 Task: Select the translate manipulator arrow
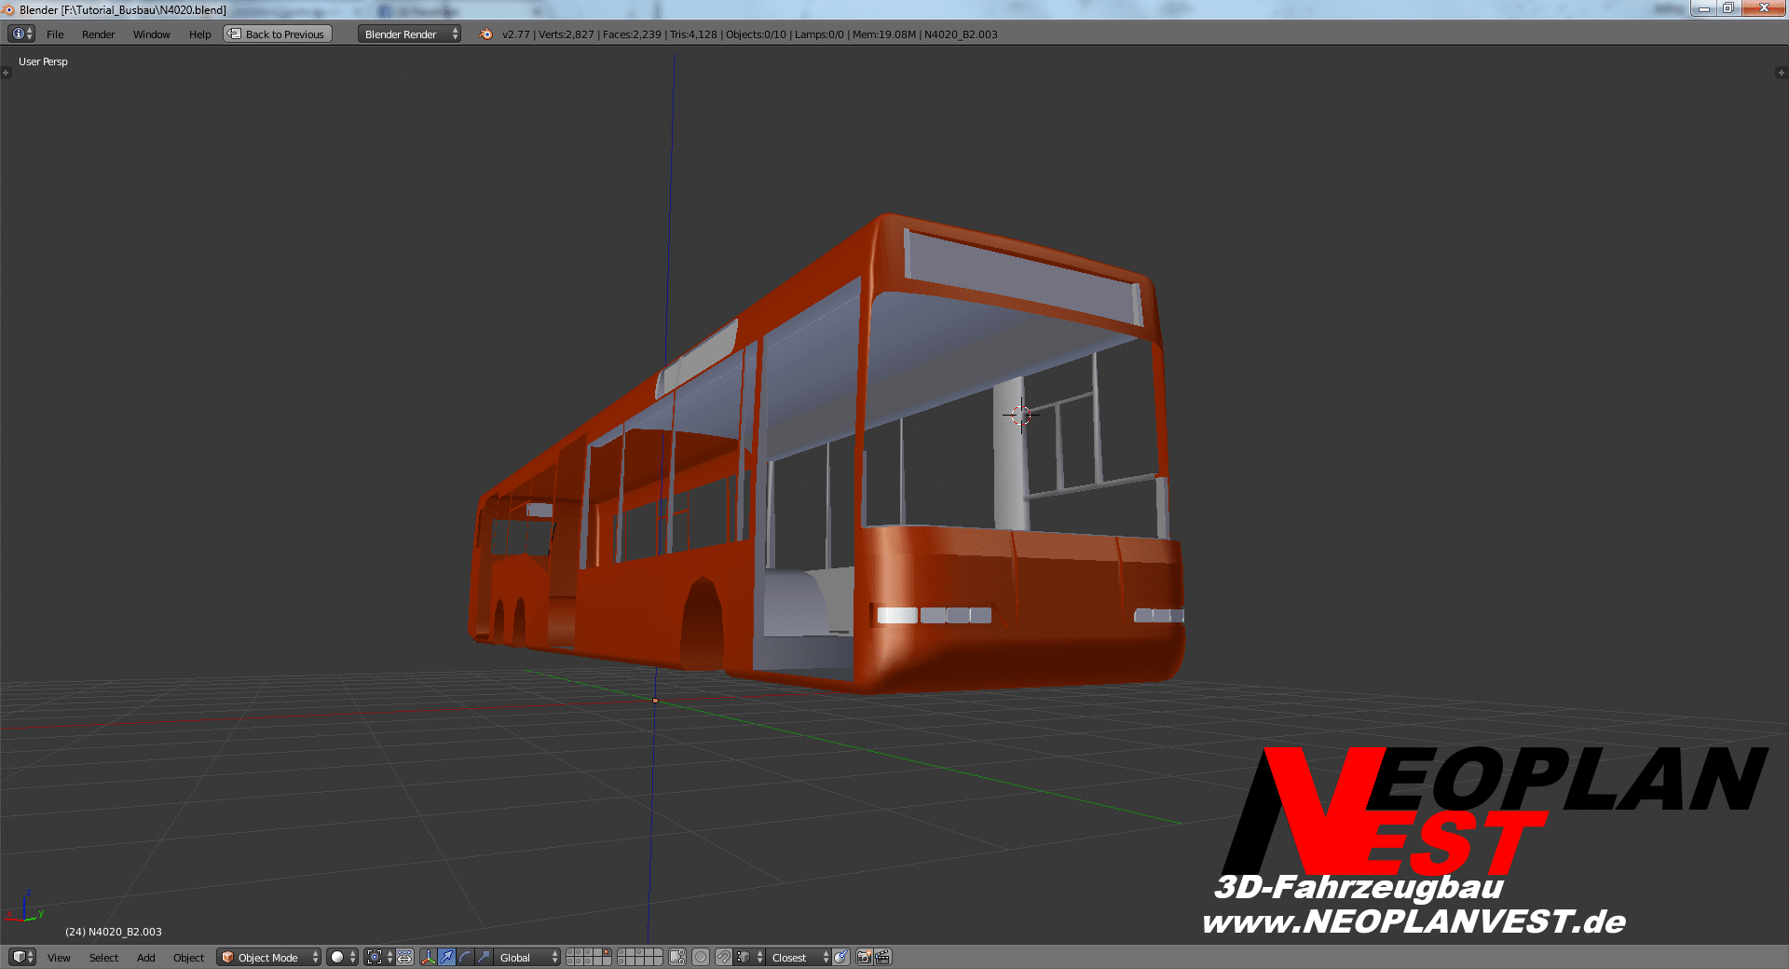click(446, 957)
